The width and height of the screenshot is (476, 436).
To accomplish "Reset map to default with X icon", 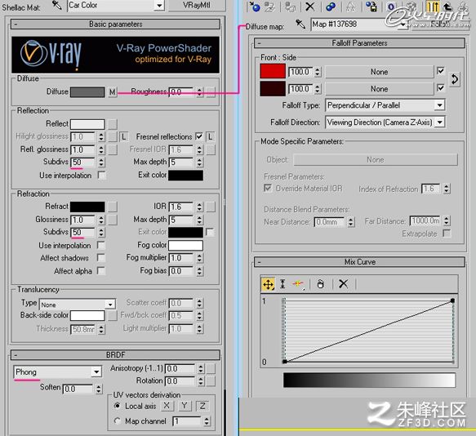I will [309, 7].
